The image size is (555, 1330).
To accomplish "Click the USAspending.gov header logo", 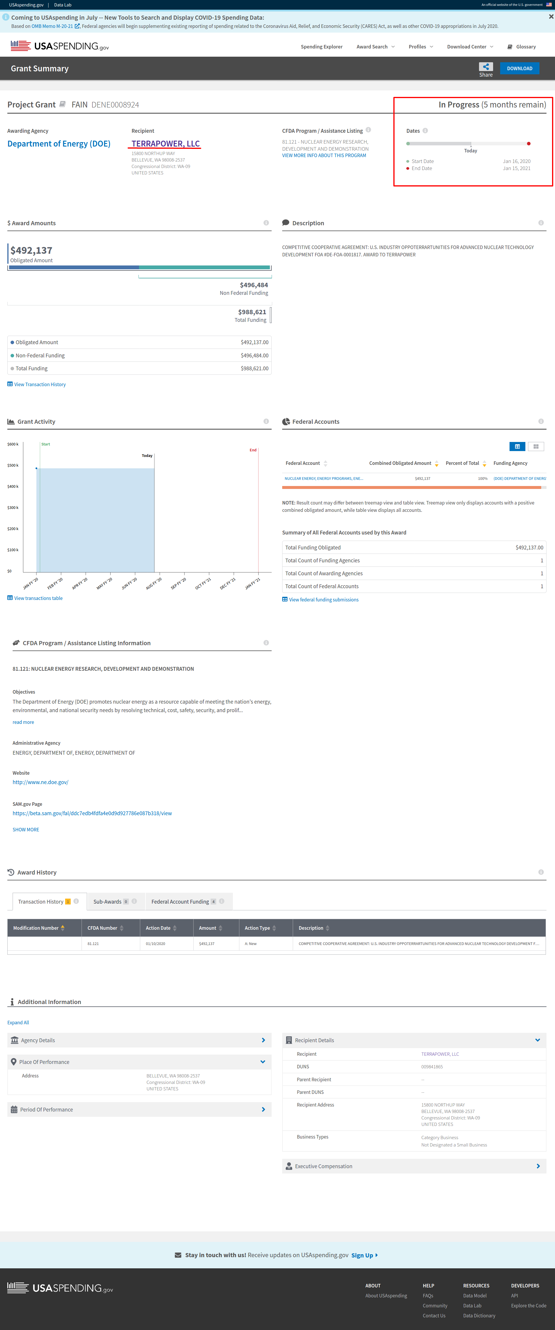I will tap(59, 46).
